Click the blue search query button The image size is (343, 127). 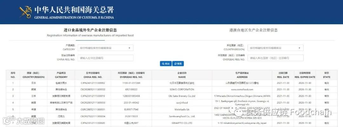[166, 64]
